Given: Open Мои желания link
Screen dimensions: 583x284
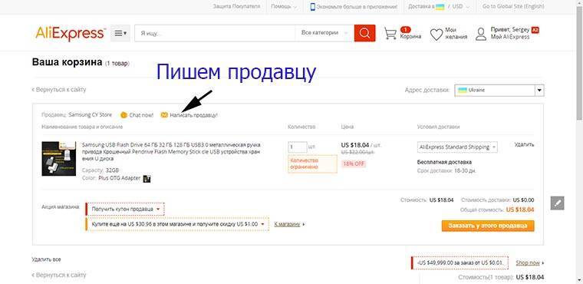Looking at the screenshot, I should [x=456, y=34].
